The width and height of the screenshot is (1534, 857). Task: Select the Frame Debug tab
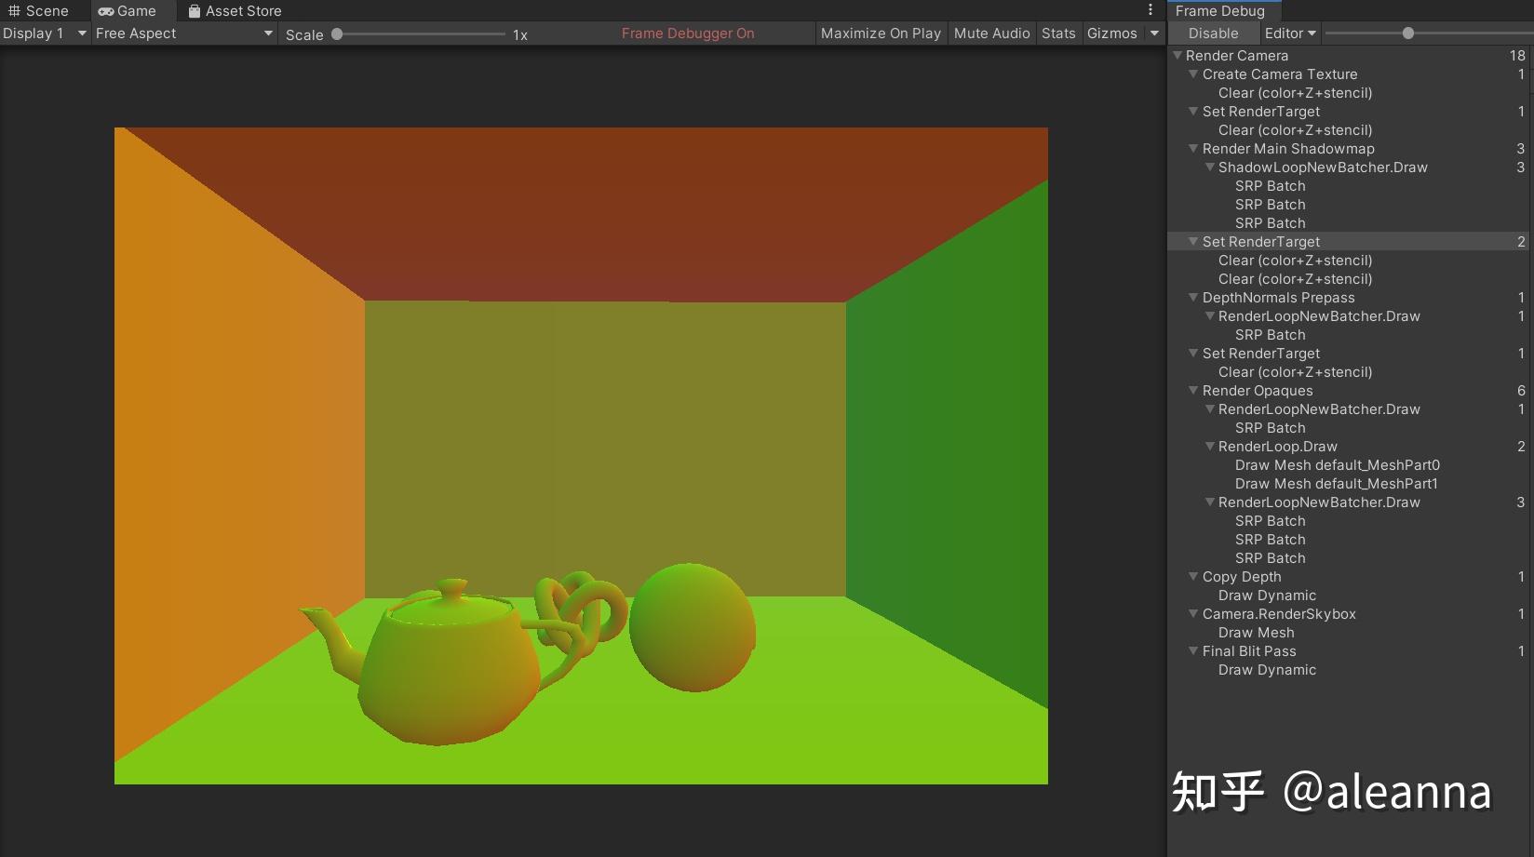coord(1220,11)
